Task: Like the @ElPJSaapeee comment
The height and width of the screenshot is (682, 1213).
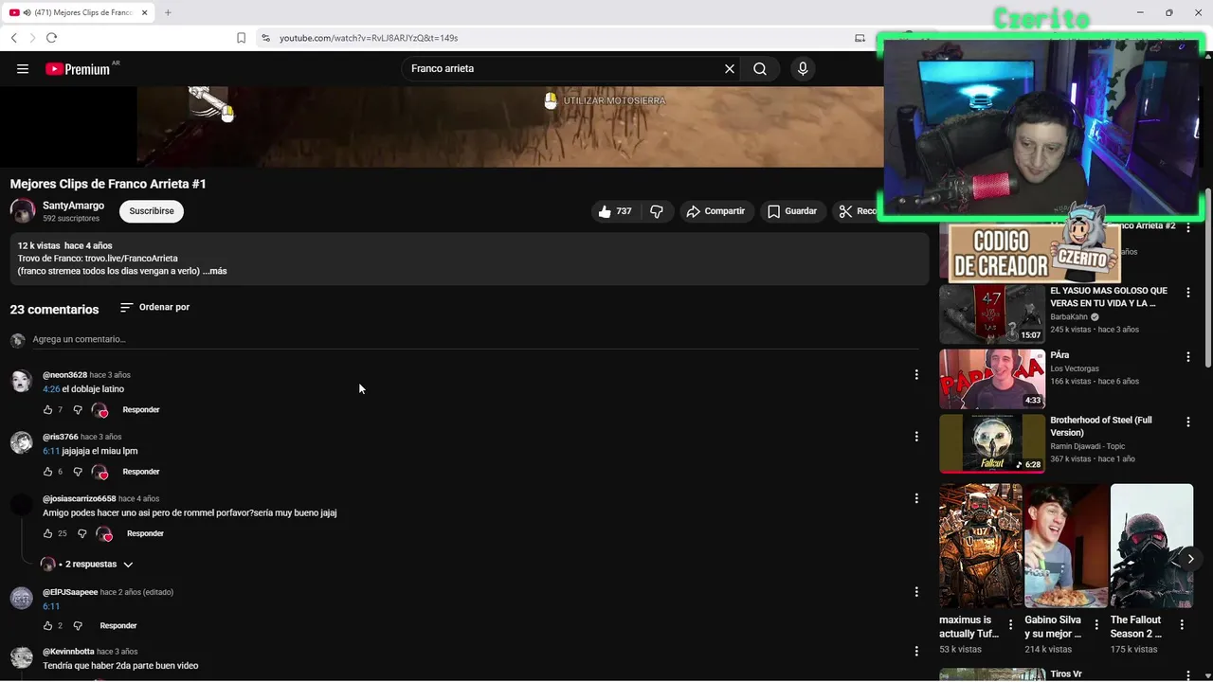Action: tap(47, 626)
